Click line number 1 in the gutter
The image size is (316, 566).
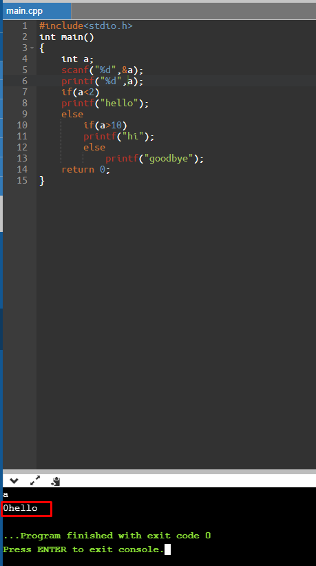click(25, 26)
